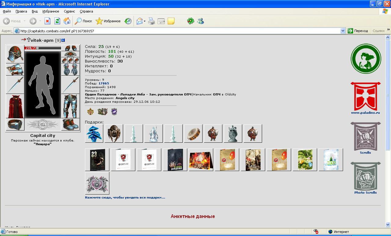The height and width of the screenshot is (236, 391).
Task: Open the black 23 postcard
Action: (x=97, y=160)
